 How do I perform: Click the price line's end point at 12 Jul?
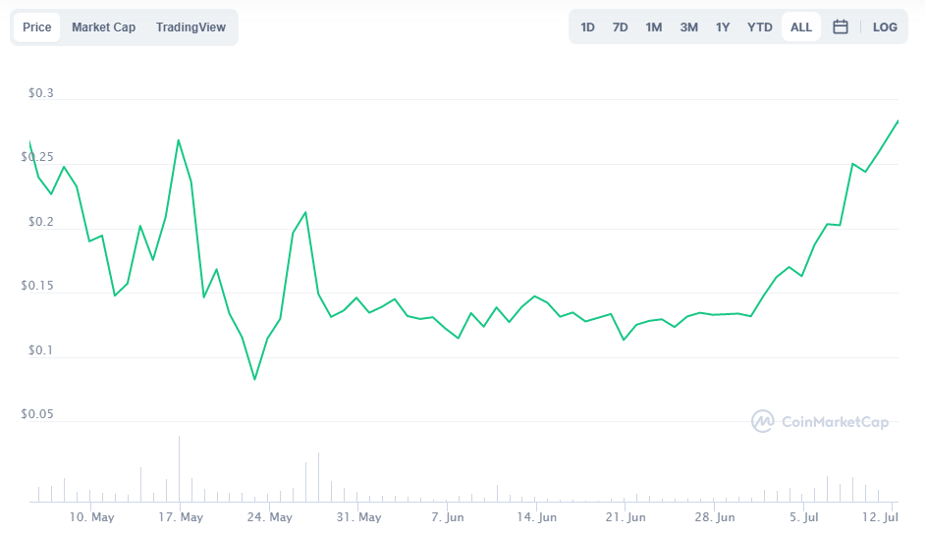(898, 121)
